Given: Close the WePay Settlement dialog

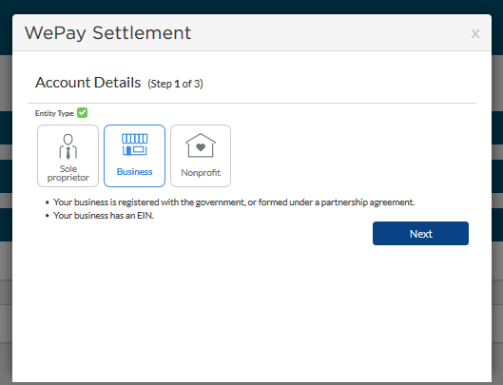Looking at the screenshot, I should point(475,33).
